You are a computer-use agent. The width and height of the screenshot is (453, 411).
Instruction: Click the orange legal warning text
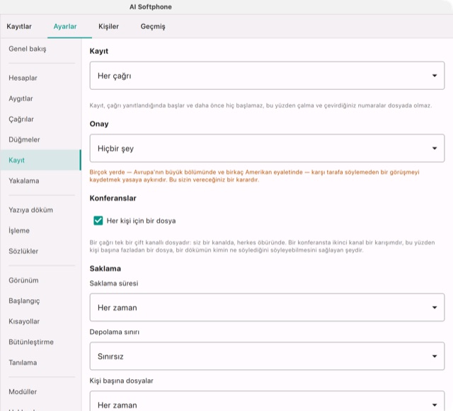[254, 176]
